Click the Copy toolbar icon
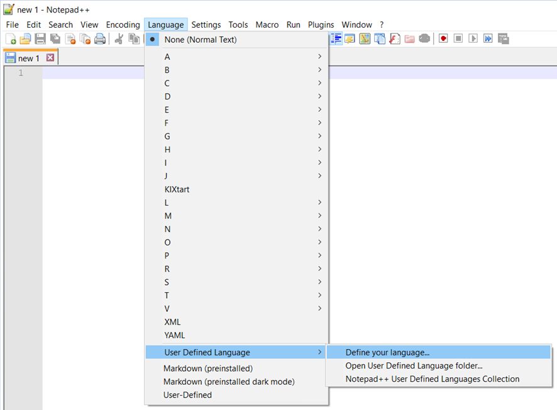The width and height of the screenshot is (557, 410). pyautogui.click(x=134, y=39)
